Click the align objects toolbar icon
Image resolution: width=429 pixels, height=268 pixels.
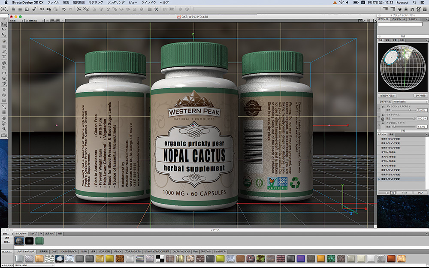pyautogui.click(x=150, y=9)
